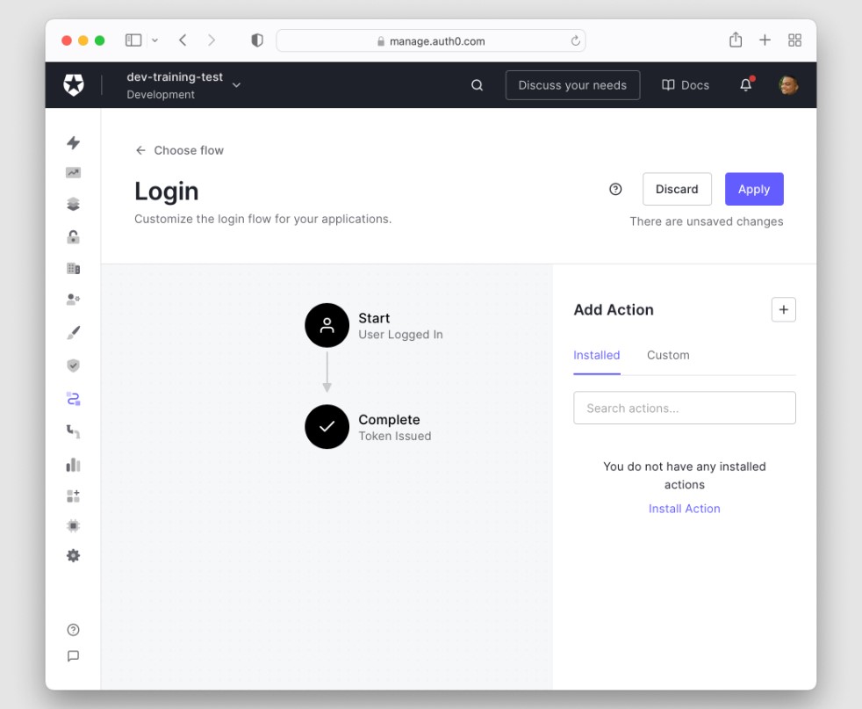Stay on the Installed actions tab
Viewport: 862px width, 709px height.
[x=596, y=355]
